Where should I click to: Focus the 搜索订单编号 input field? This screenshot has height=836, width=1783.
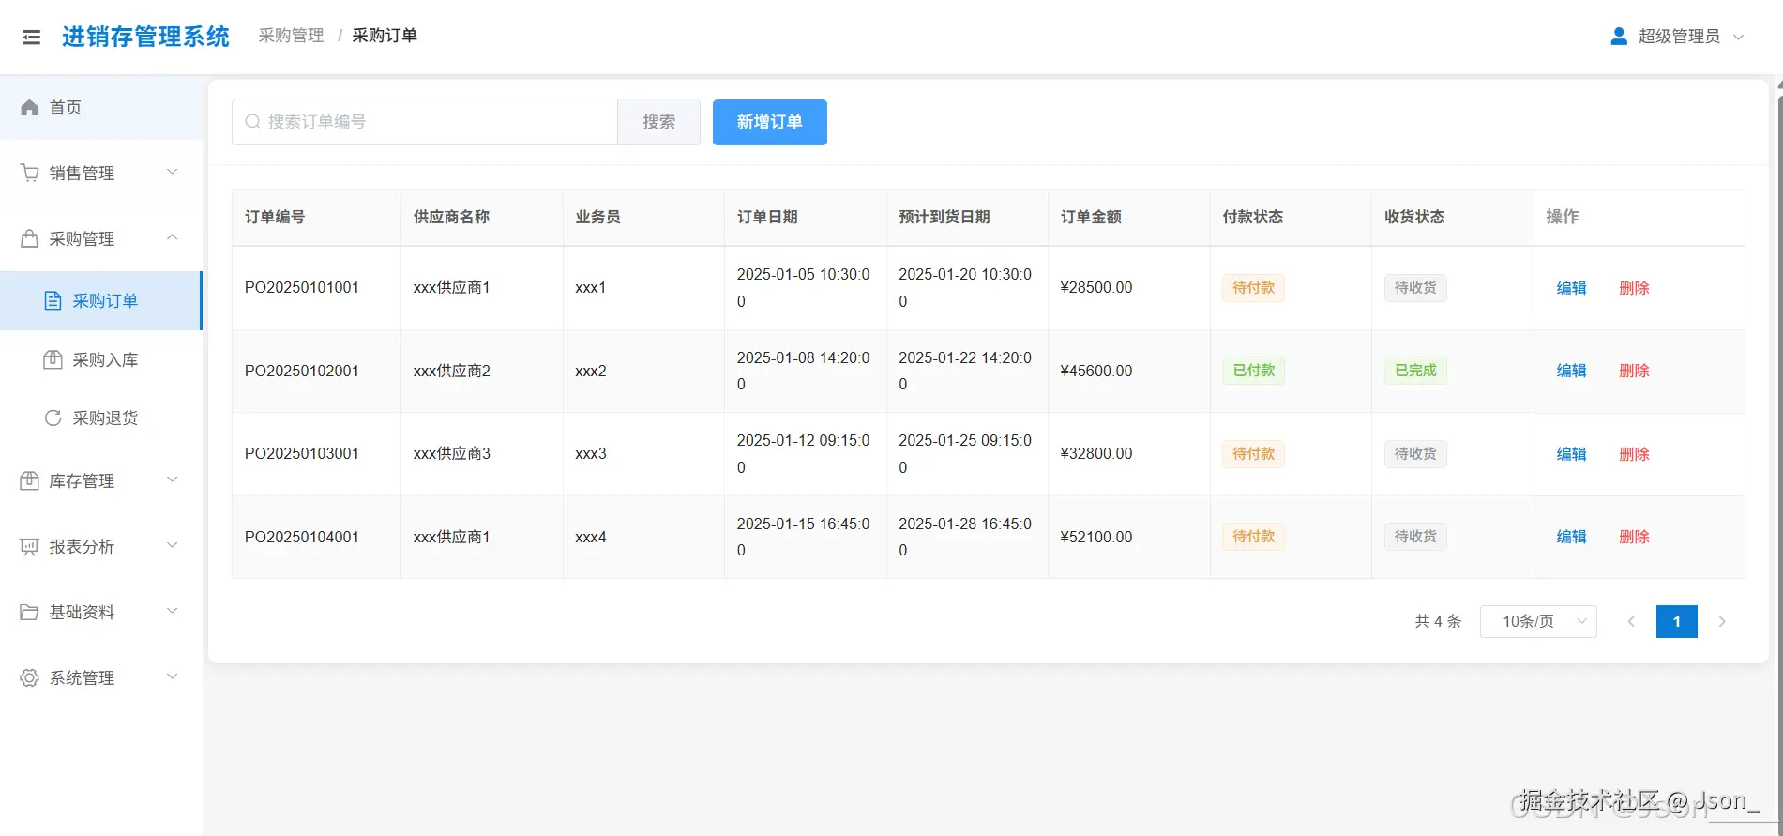[425, 122]
